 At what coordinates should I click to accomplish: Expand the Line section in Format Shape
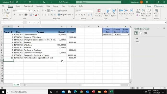(138, 42)
